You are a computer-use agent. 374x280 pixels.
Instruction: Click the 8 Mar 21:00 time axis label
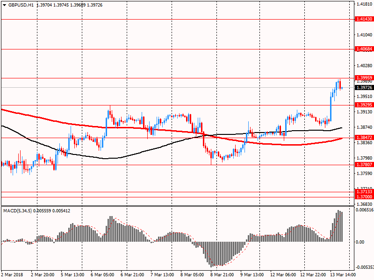tap(222, 275)
